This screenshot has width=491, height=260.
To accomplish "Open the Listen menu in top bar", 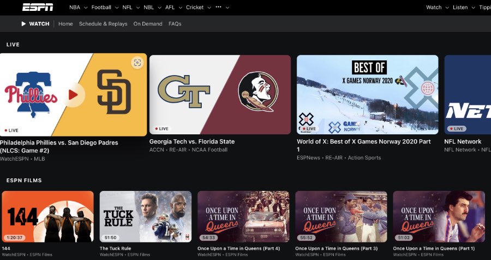I will 460,7.
